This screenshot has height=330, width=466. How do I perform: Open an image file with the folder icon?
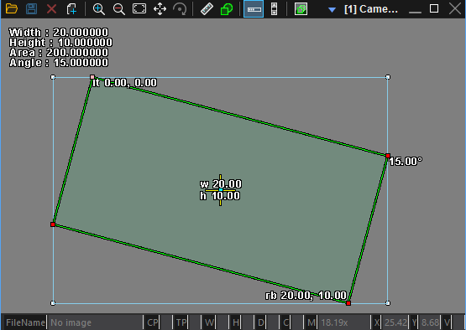(x=12, y=9)
